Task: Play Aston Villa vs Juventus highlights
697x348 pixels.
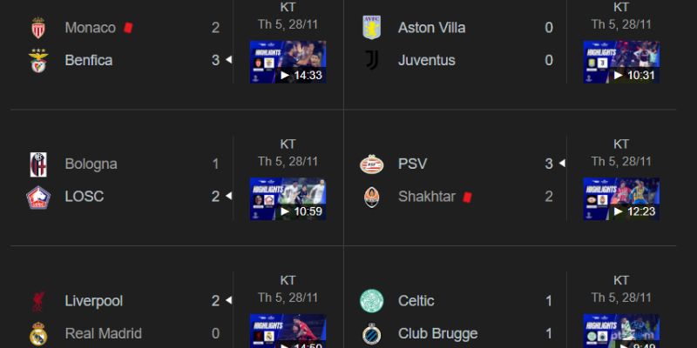Action: 621,62
